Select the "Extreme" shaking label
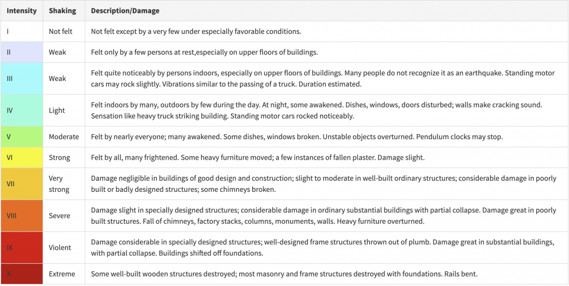Screen dimensions: 569x286 [x=62, y=274]
